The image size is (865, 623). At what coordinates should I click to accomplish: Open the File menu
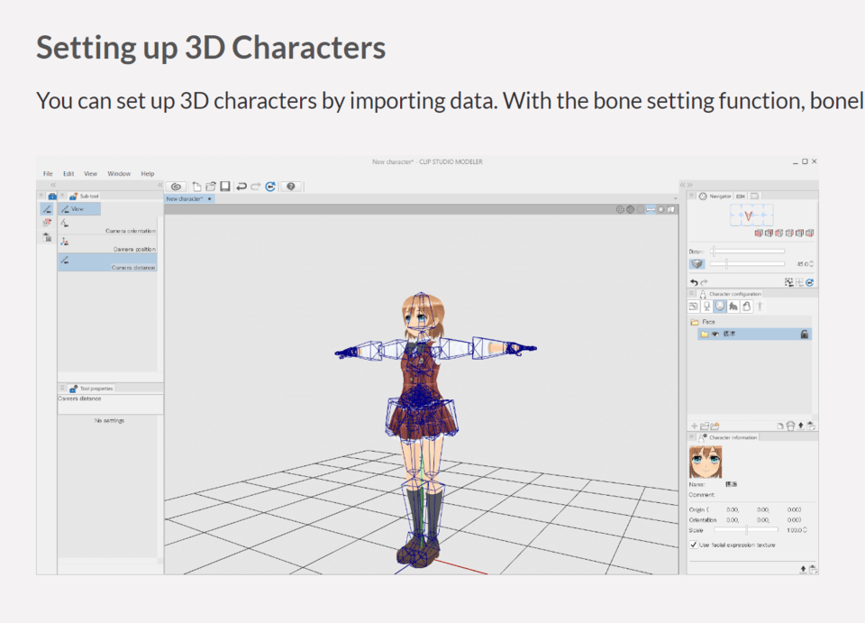point(48,174)
